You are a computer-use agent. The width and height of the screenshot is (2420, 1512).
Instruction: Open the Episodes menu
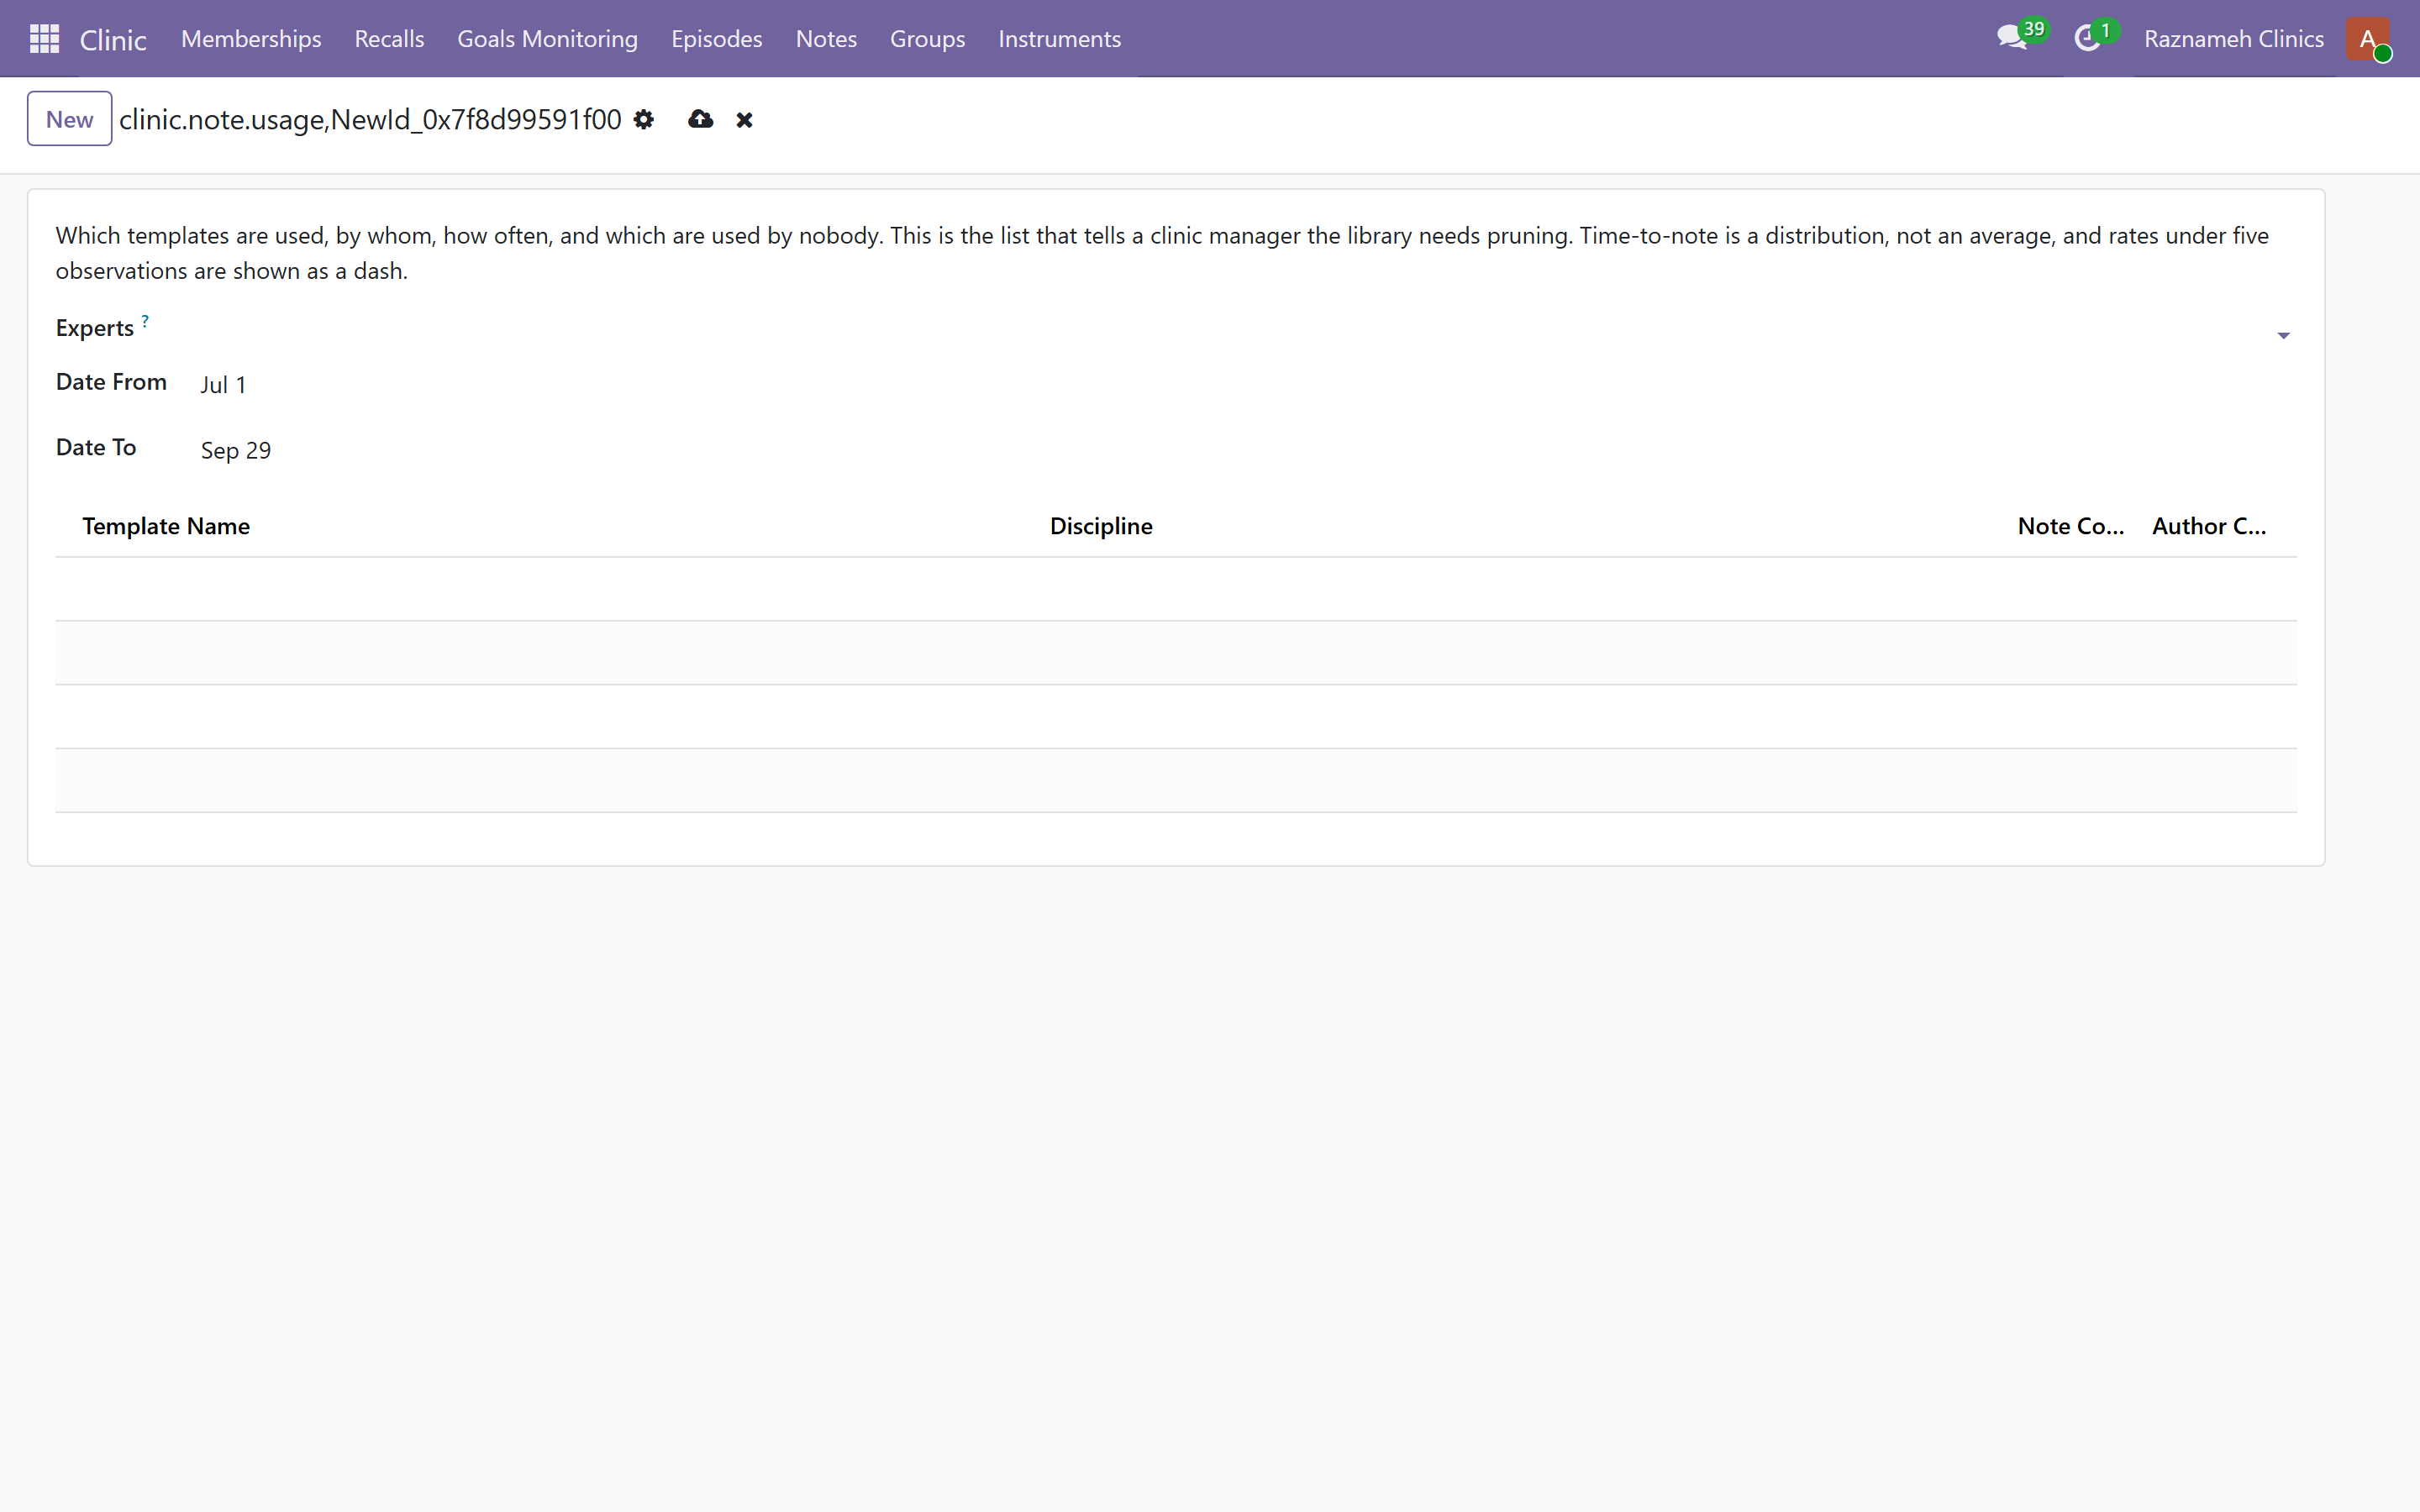coord(716,39)
